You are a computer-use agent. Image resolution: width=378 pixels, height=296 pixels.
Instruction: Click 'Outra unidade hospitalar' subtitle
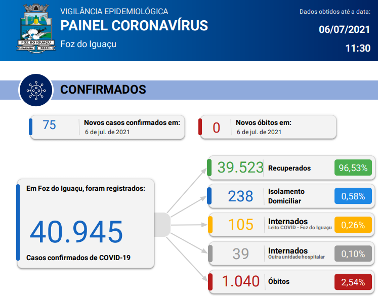coord(296,257)
